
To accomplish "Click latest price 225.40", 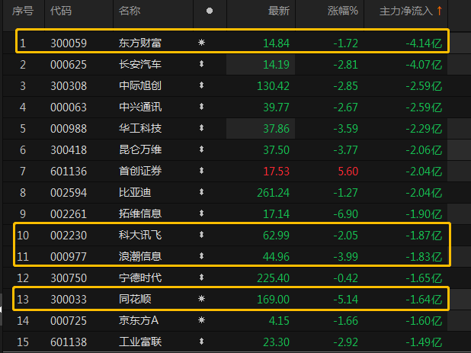I will (273, 278).
